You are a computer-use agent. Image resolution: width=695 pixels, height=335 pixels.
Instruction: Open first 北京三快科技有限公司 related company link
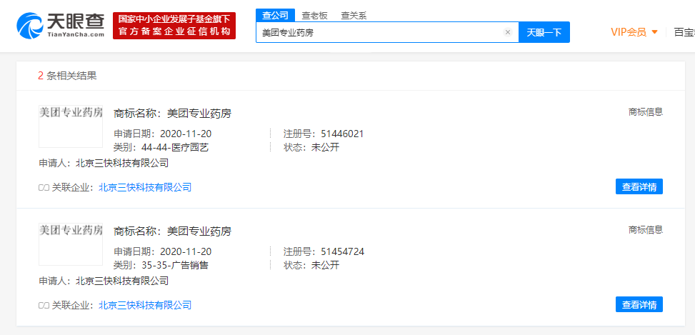[145, 187]
